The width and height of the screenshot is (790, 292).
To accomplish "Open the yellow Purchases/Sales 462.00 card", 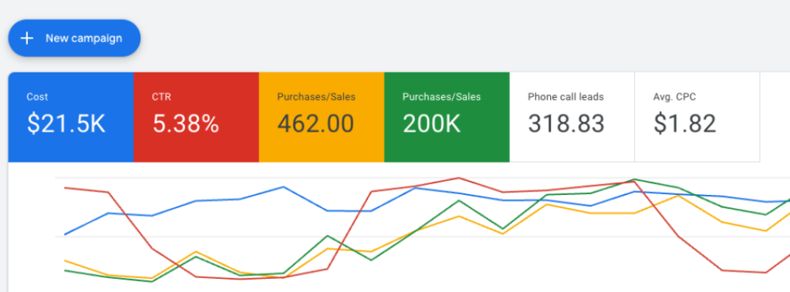I will pos(322,117).
